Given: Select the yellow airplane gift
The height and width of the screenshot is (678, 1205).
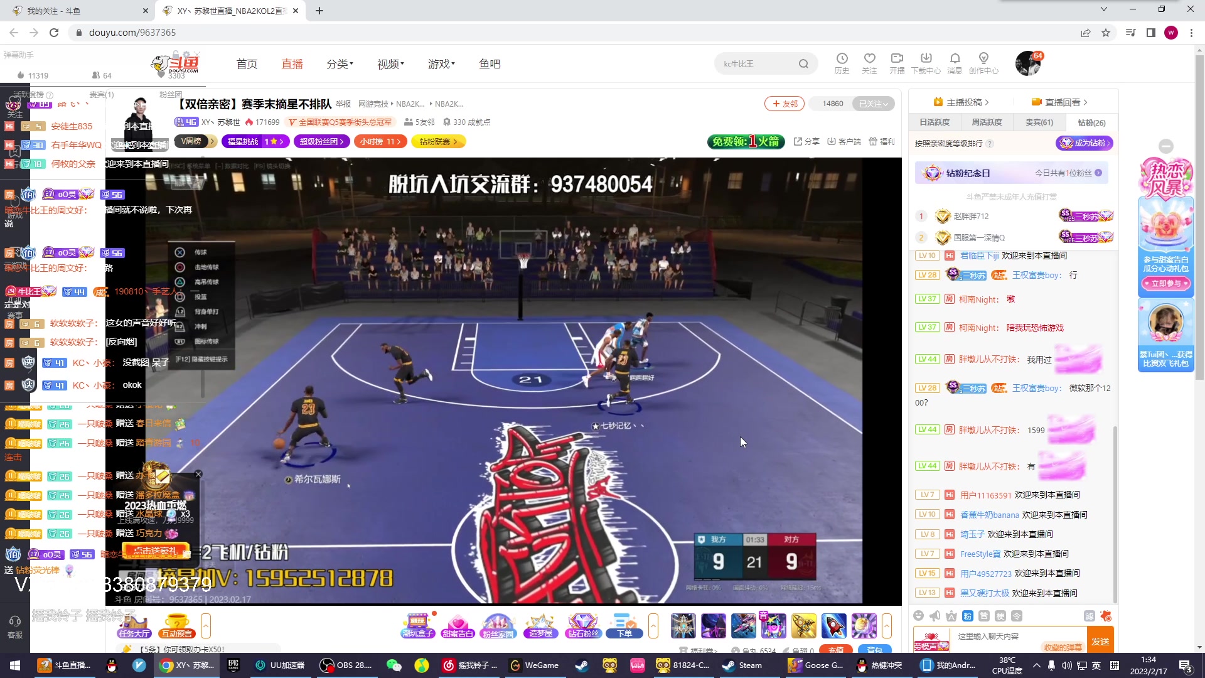Looking at the screenshot, I should pos(803,626).
